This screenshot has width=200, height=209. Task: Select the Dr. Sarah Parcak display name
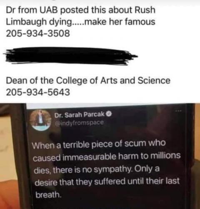(80, 115)
